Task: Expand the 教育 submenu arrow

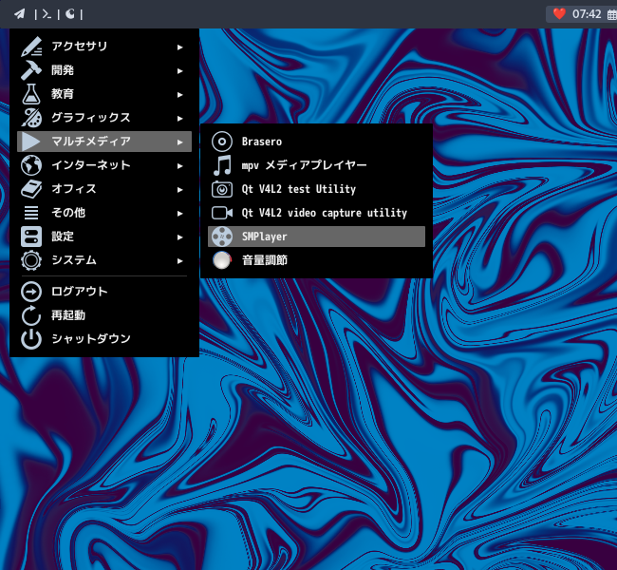Action: pos(179,95)
